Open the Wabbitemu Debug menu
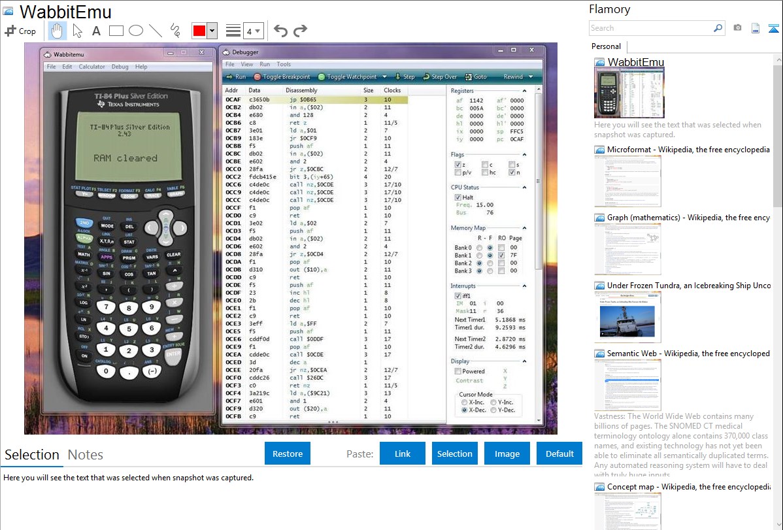Viewport: 783px width, 530px height. point(120,67)
